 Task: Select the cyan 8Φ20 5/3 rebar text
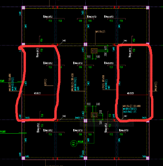click(x=79, y=118)
